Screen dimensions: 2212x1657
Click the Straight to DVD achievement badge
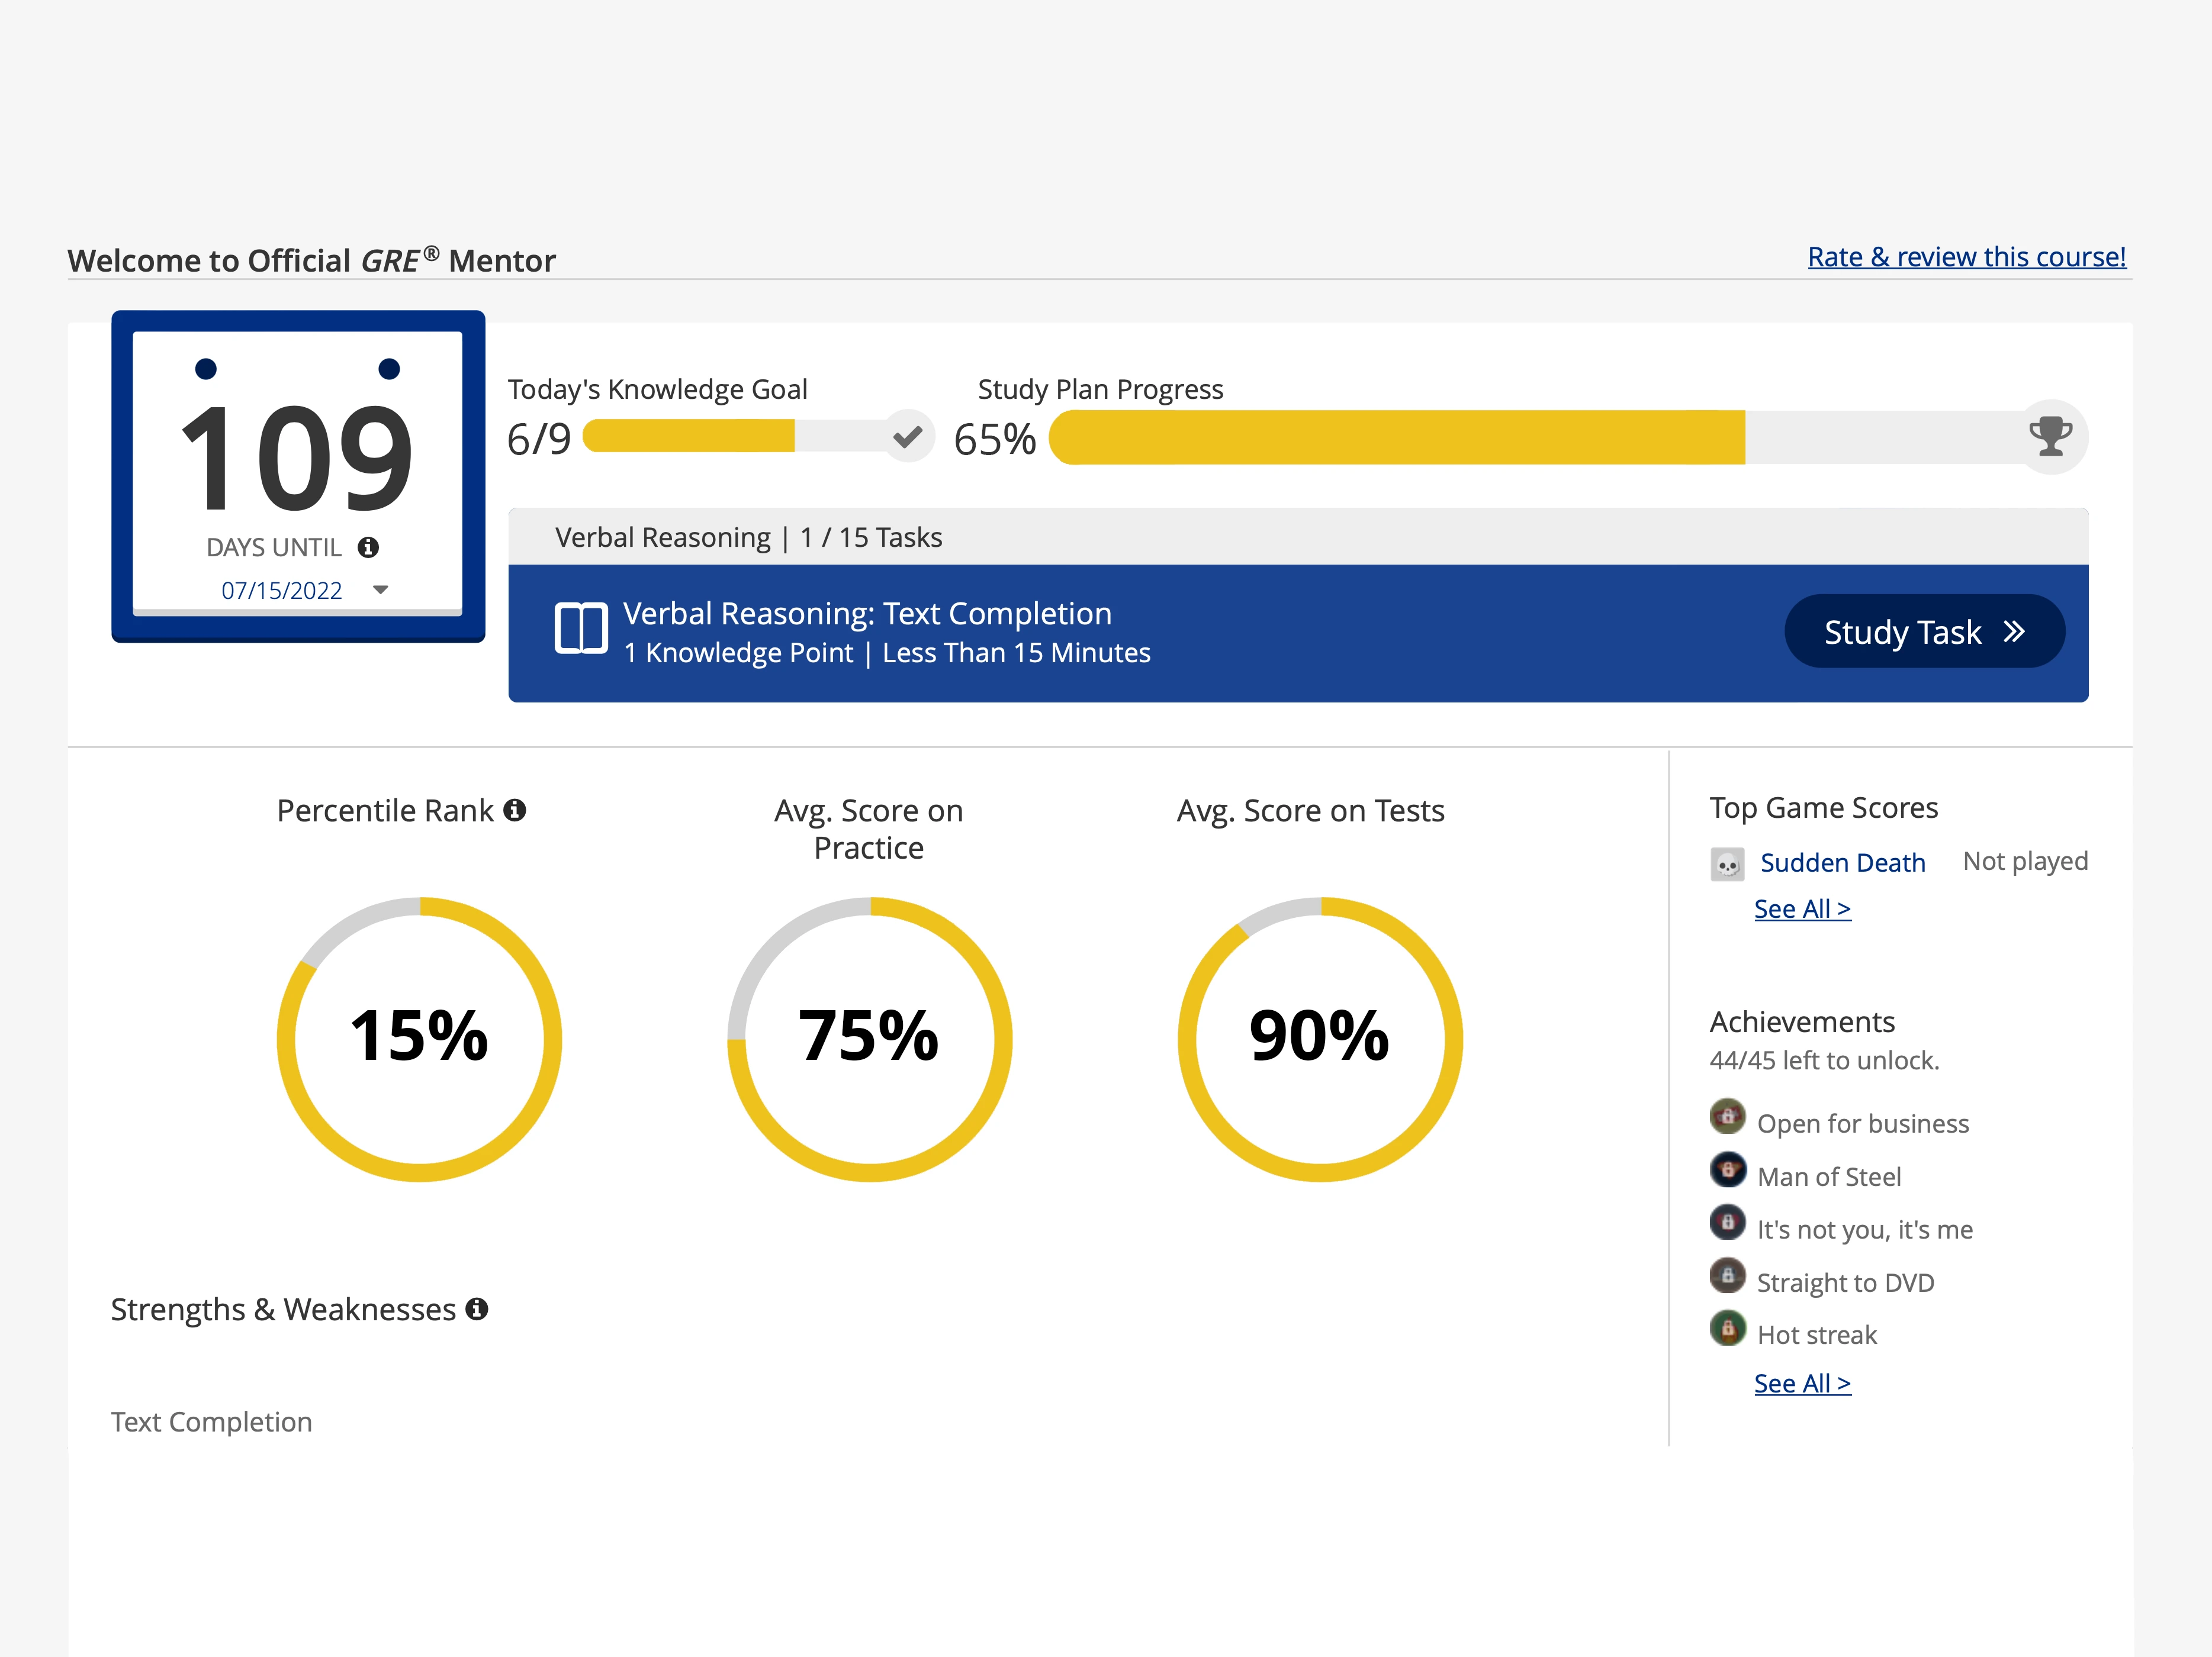1727,1275
